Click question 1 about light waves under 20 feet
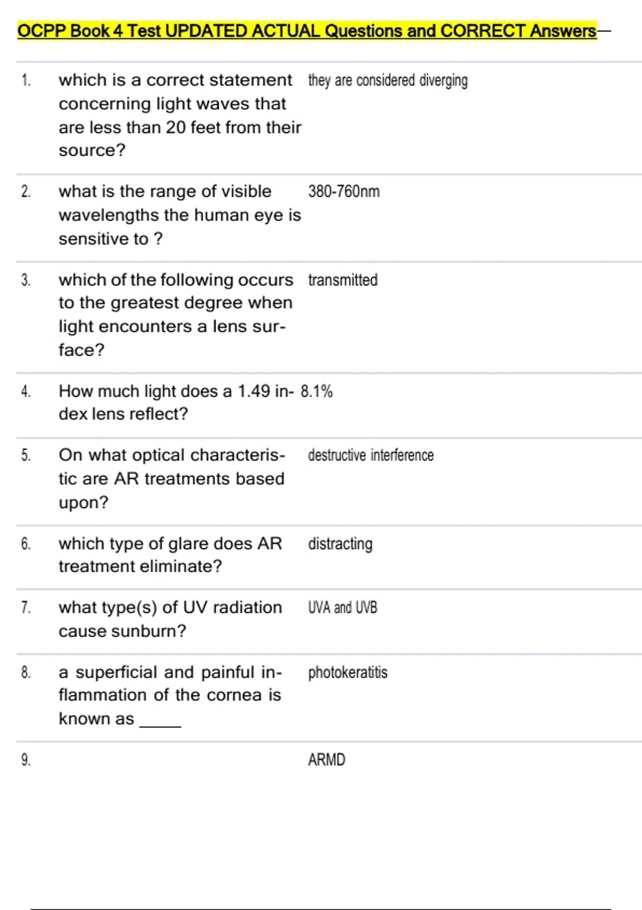The height and width of the screenshot is (910, 642). pyautogui.click(x=180, y=115)
